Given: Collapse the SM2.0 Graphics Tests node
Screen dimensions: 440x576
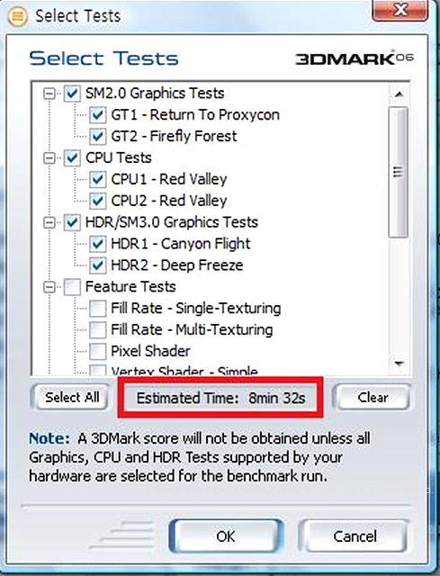Looking at the screenshot, I should tap(49, 94).
